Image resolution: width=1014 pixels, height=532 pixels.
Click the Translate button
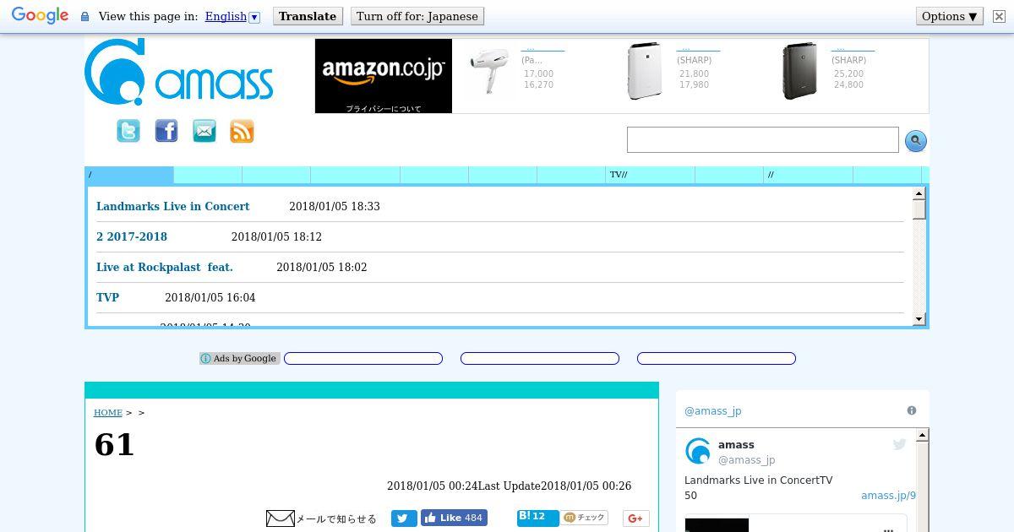308,16
